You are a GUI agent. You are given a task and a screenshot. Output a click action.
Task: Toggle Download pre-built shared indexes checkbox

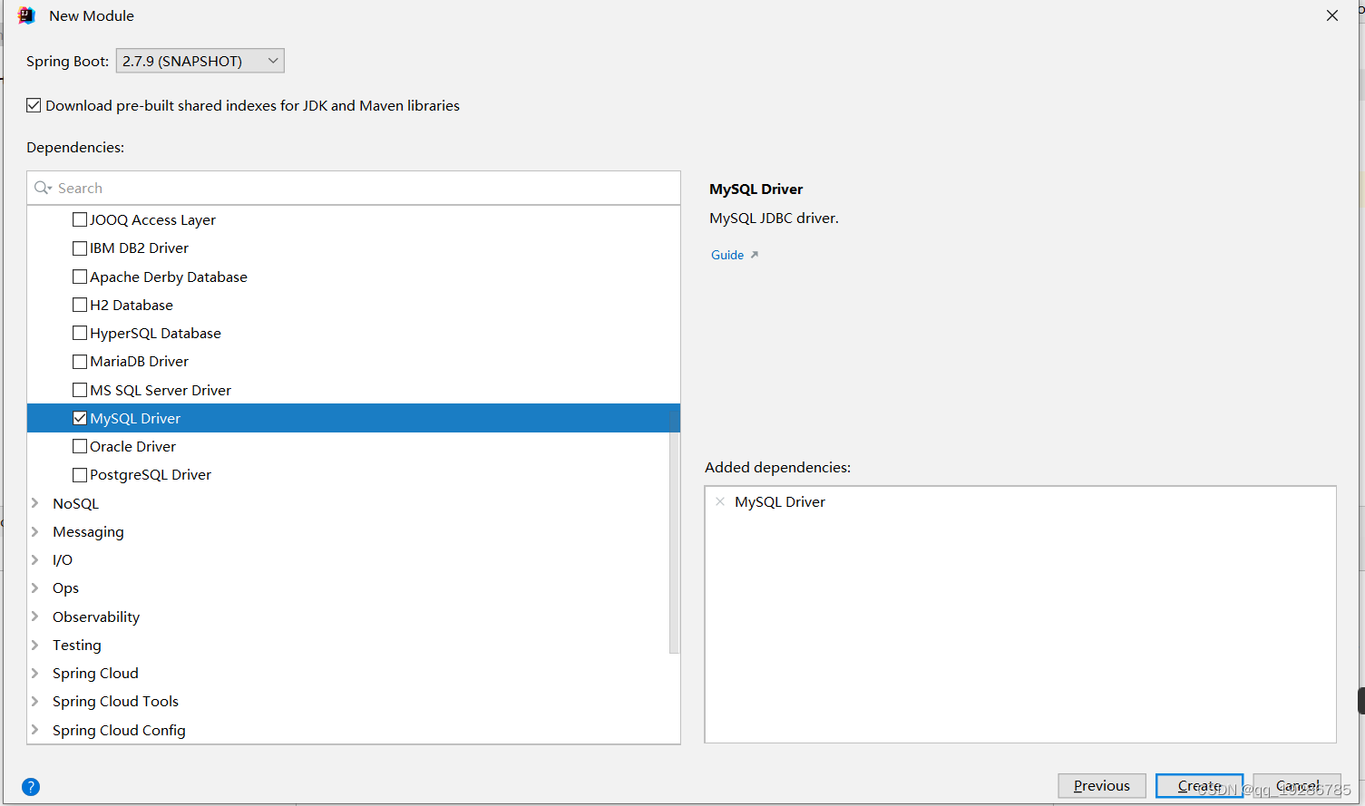click(x=34, y=105)
